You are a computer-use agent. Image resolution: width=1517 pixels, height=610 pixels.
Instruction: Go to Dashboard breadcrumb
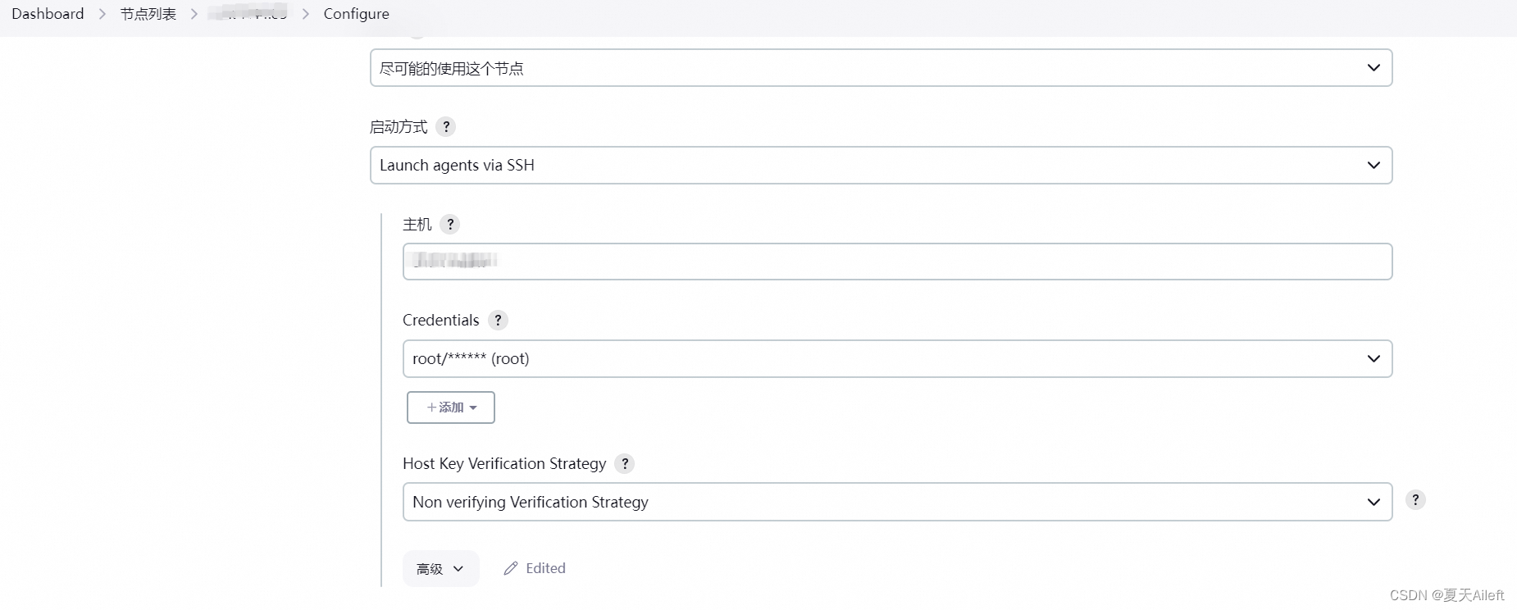click(x=48, y=14)
